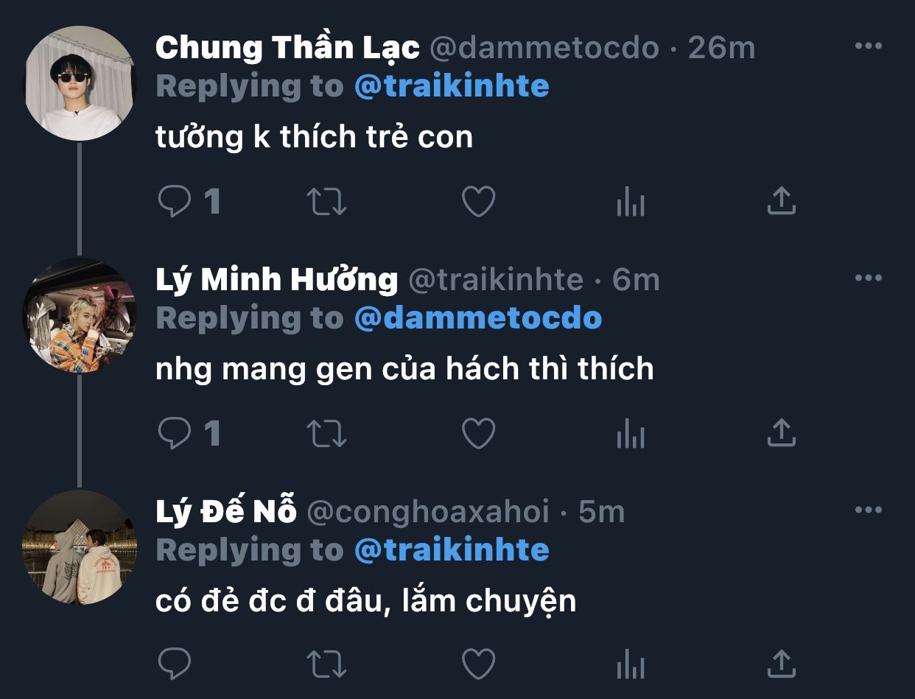Image resolution: width=915 pixels, height=699 pixels.
Task: Open the @dammetocdo mention link
Action: tap(478, 318)
